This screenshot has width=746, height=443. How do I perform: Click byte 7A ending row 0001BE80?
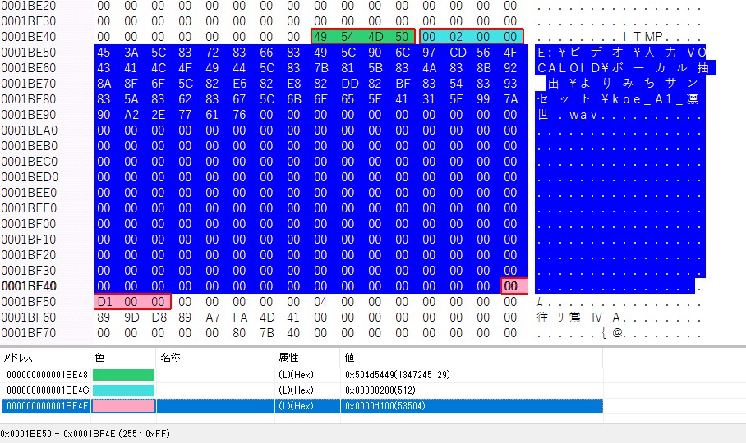tap(511, 99)
